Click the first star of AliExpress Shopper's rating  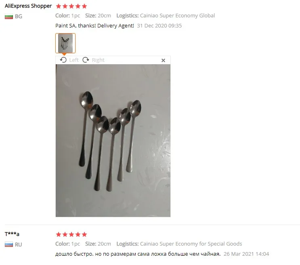coord(59,6)
